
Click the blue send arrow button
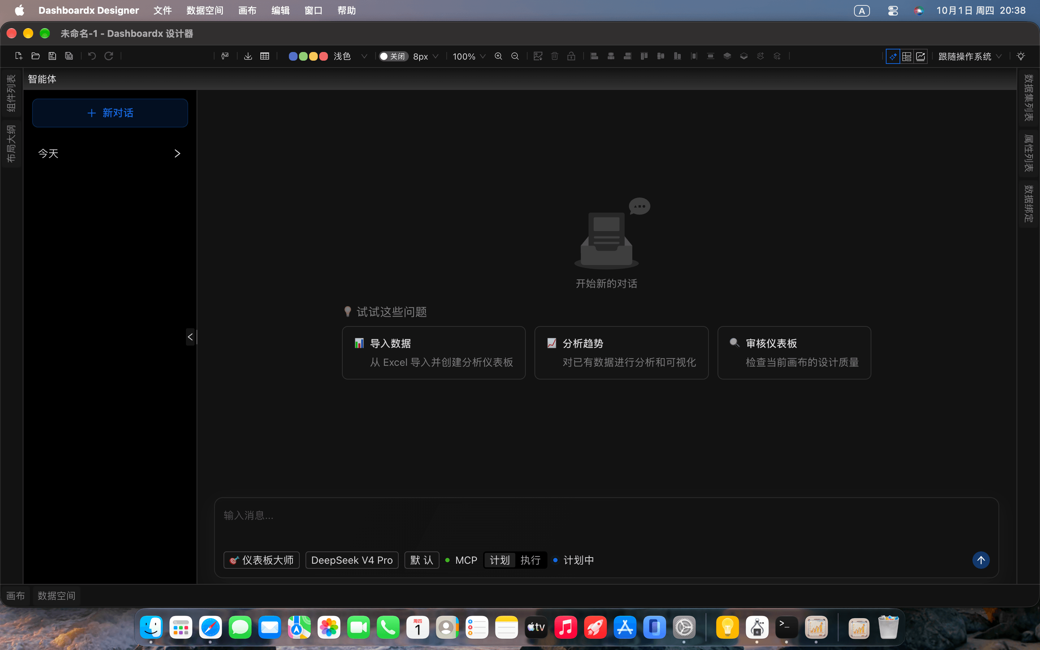981,560
